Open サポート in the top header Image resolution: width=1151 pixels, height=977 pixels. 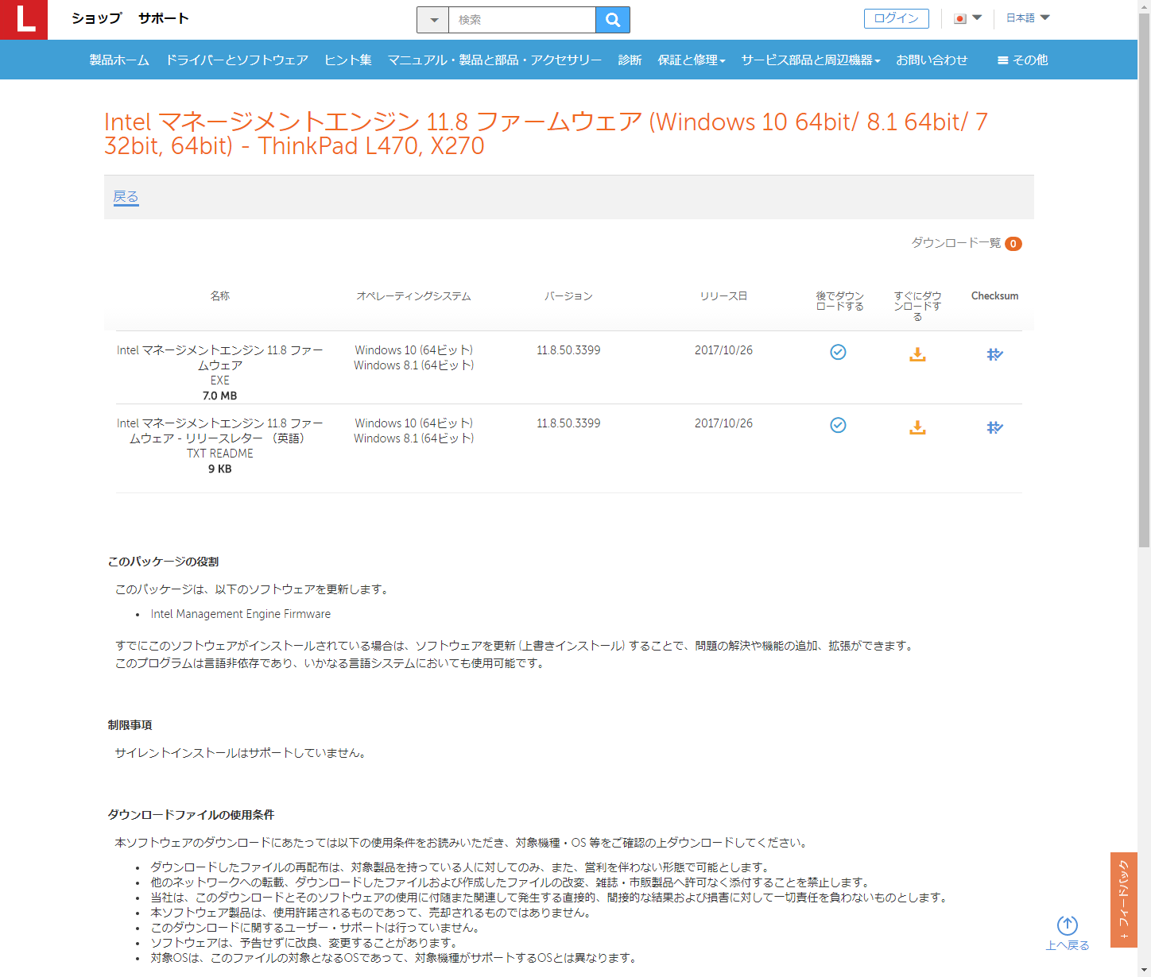tap(164, 18)
